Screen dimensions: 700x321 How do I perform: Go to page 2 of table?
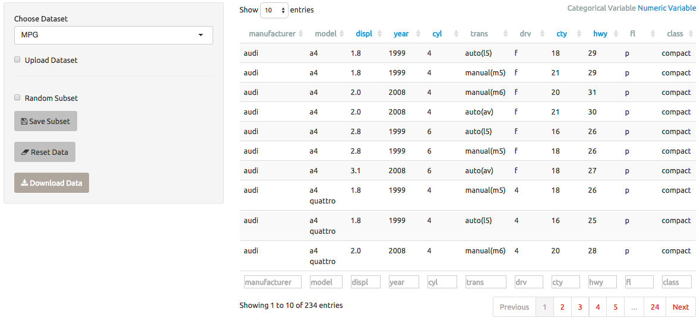[x=562, y=307]
